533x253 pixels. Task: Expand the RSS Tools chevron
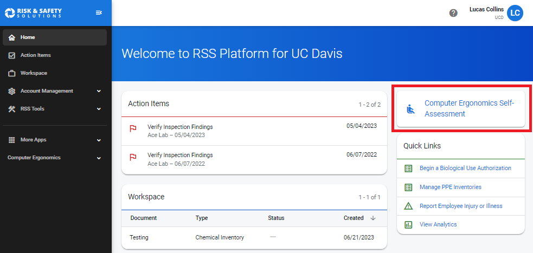tap(99, 109)
